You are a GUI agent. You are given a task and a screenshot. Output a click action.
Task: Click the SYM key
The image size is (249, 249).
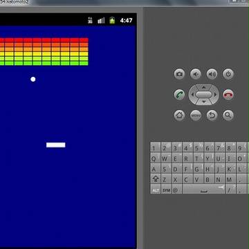coord(166,190)
